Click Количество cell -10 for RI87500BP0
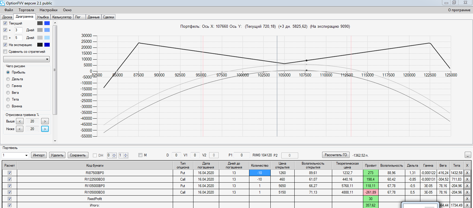The width and height of the screenshot is (473, 208). point(260,173)
